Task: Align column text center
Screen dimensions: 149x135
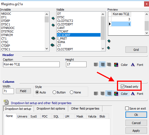Action: click(x=102, y=93)
